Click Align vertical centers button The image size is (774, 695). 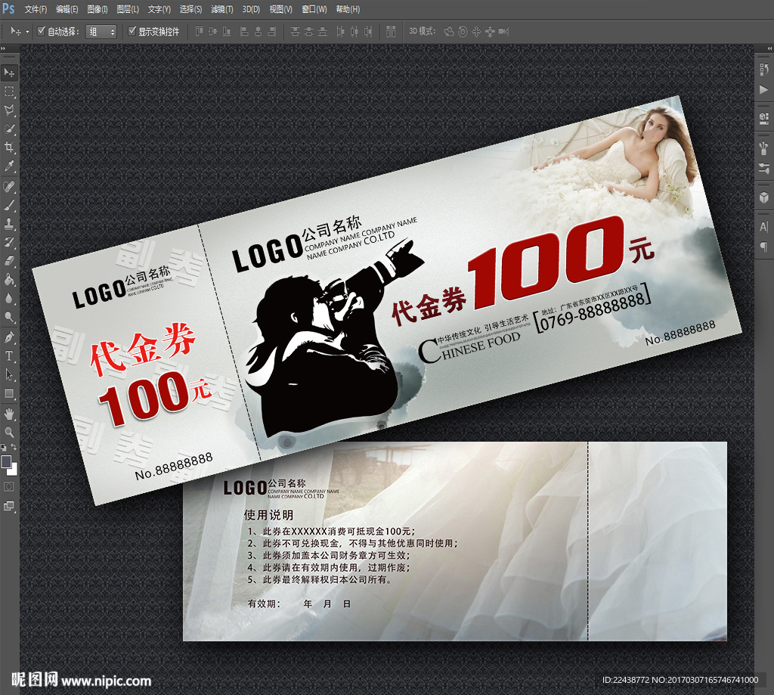[x=212, y=32]
